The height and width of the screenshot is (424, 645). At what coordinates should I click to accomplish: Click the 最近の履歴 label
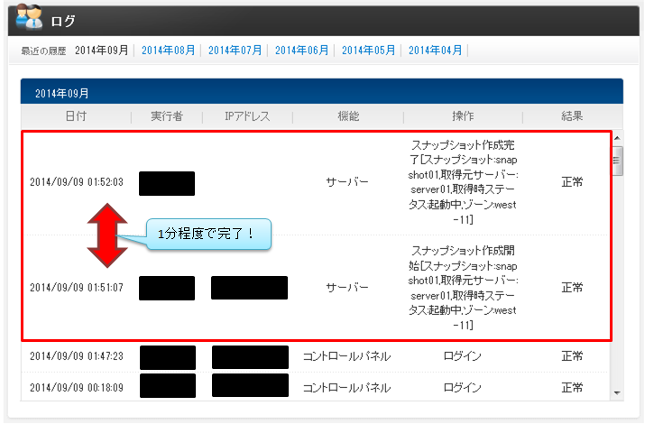43,51
